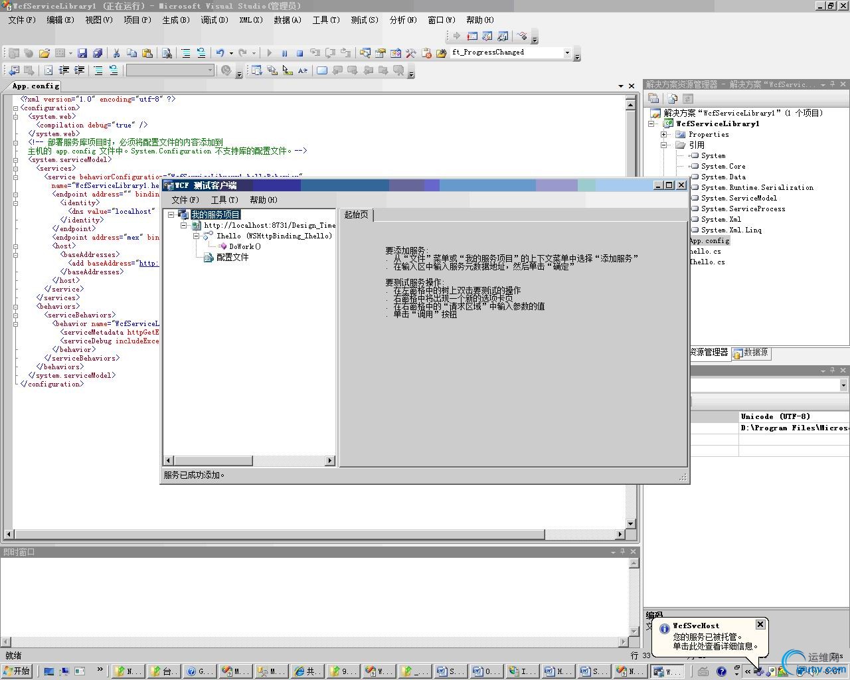Open the 生成 menu in Visual Studio

176,20
